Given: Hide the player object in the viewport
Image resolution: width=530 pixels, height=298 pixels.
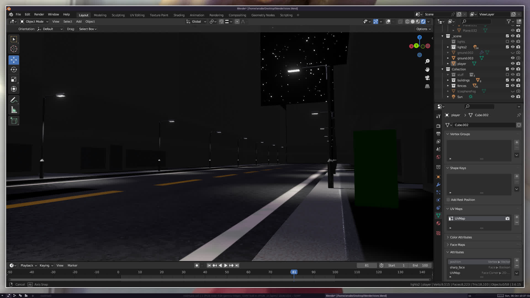Looking at the screenshot, I should point(513,64).
